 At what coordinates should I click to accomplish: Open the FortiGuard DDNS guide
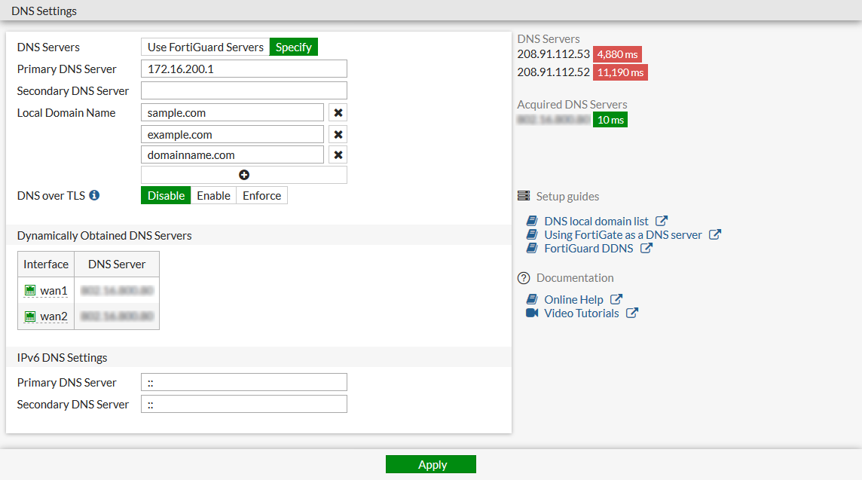588,249
